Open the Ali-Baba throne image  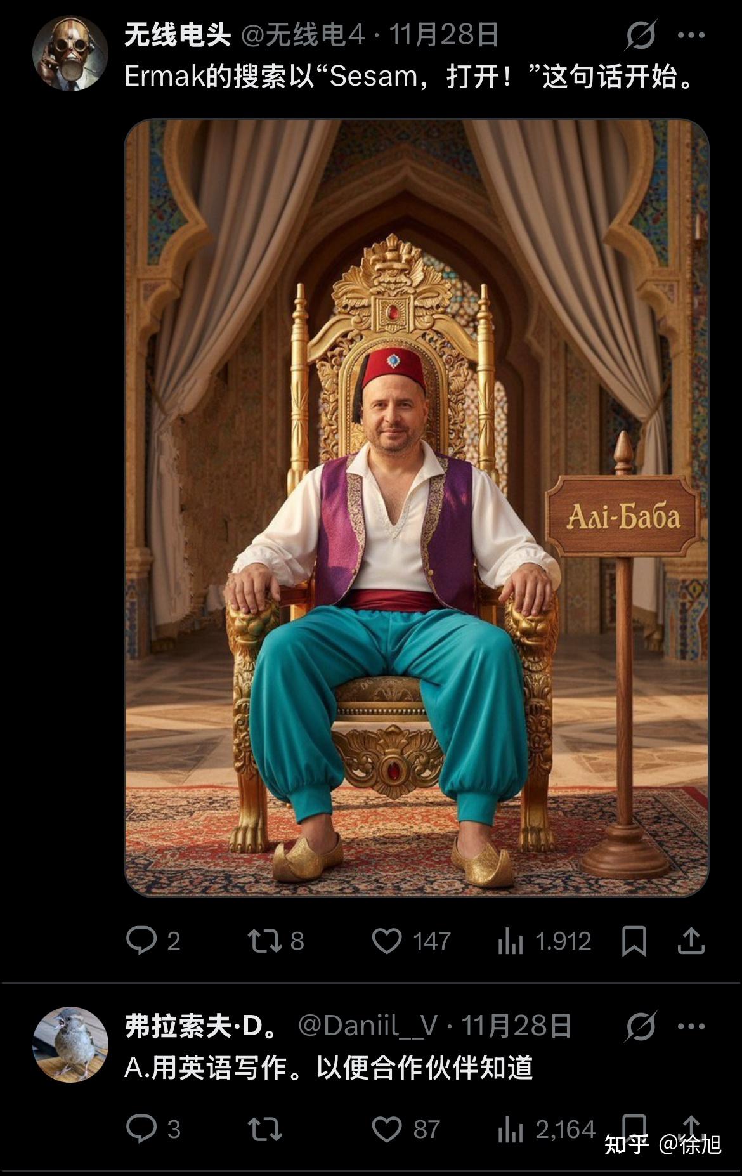(417, 507)
